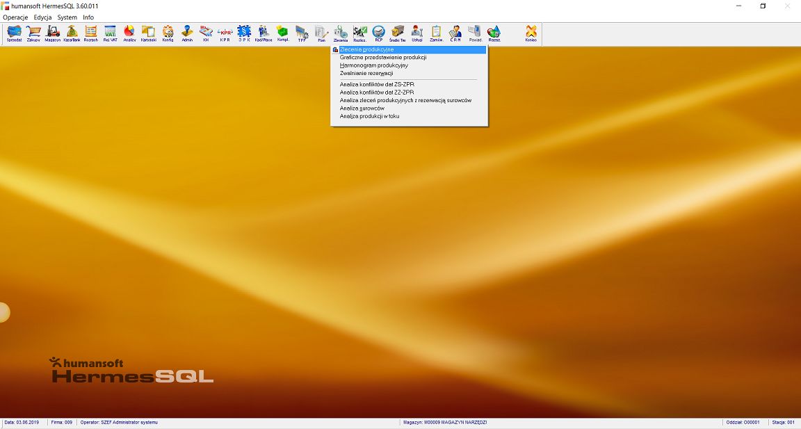The width and height of the screenshot is (801, 429).
Task: Open the System menu
Action: (x=67, y=17)
